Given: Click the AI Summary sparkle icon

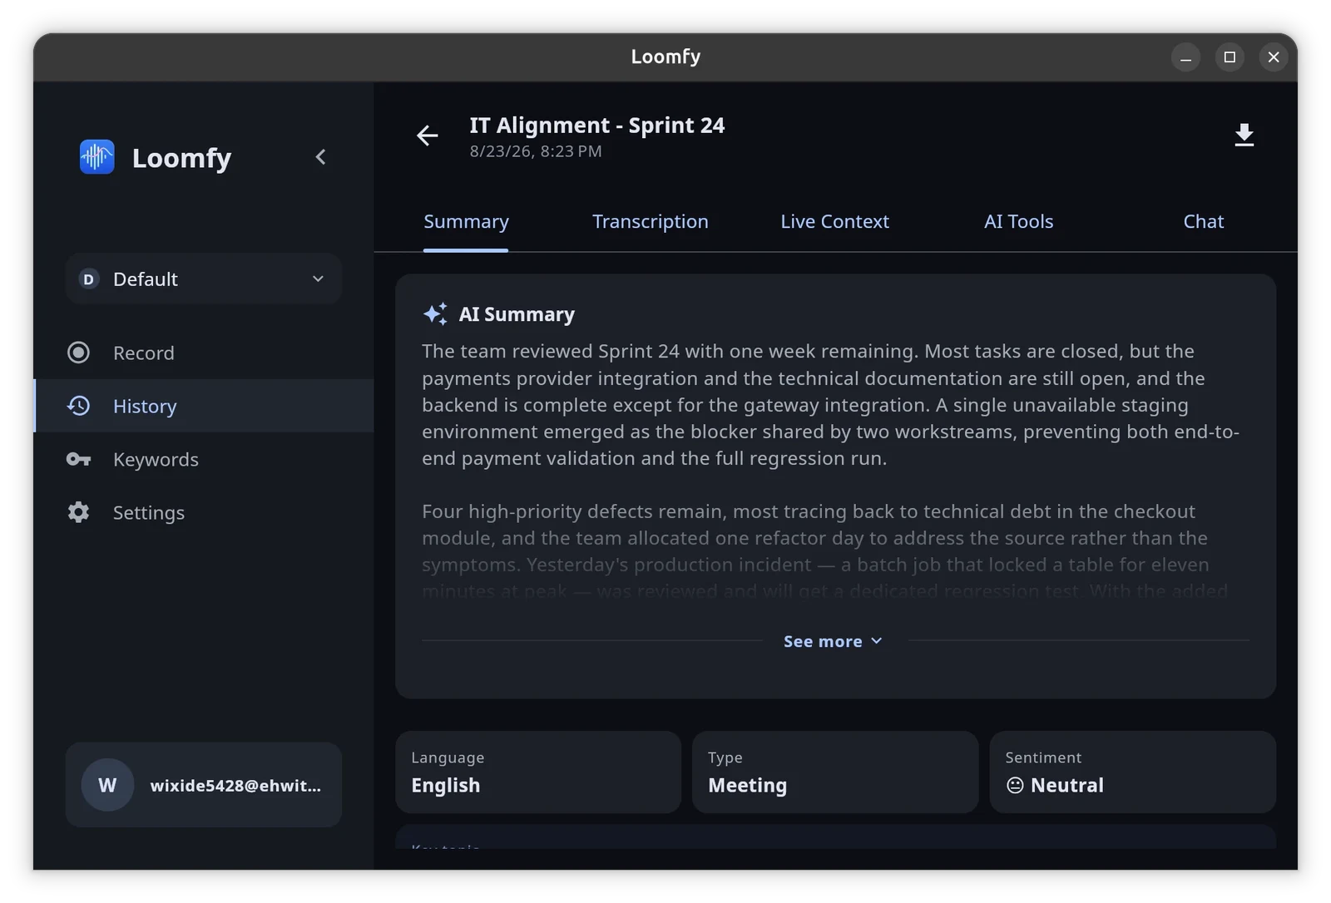Looking at the screenshot, I should point(435,313).
